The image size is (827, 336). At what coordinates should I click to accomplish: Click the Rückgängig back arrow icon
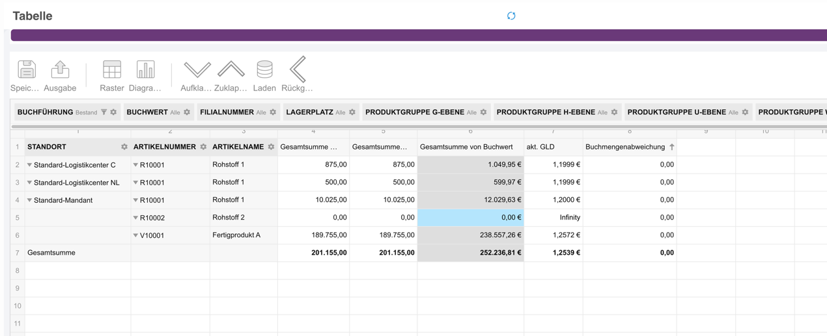298,70
